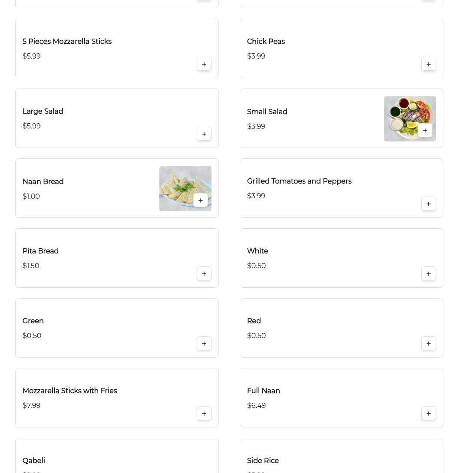Screen dimensions: 456x473
Task: Add White item for $0.50
Action: [428, 274]
